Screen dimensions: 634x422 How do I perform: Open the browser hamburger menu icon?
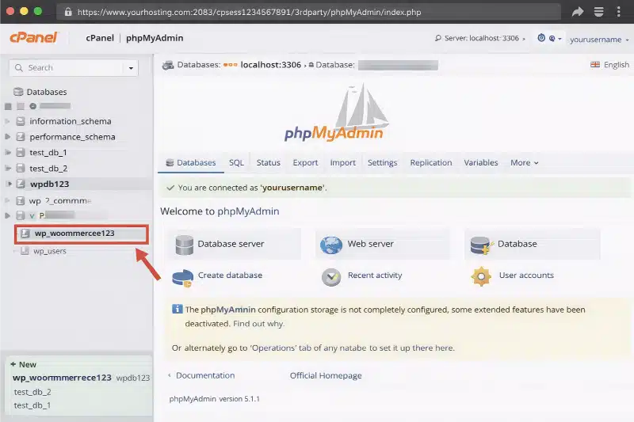pyautogui.click(x=599, y=12)
